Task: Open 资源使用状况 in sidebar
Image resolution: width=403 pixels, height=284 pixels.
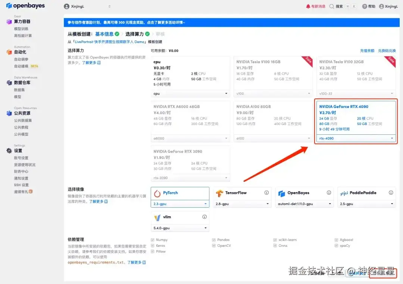Action: (x=25, y=165)
